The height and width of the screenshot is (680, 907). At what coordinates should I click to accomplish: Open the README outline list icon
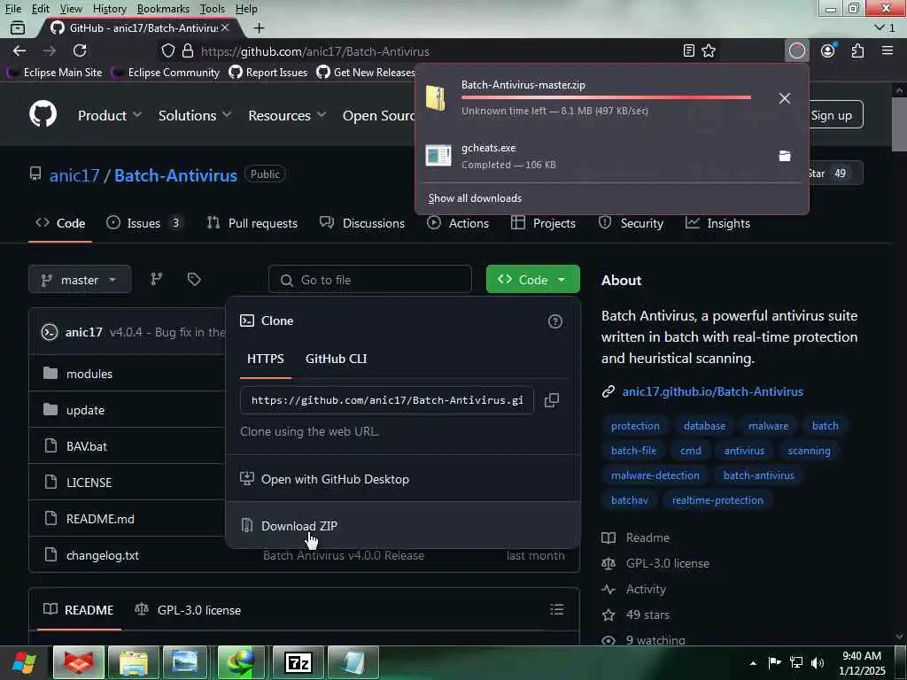click(556, 609)
